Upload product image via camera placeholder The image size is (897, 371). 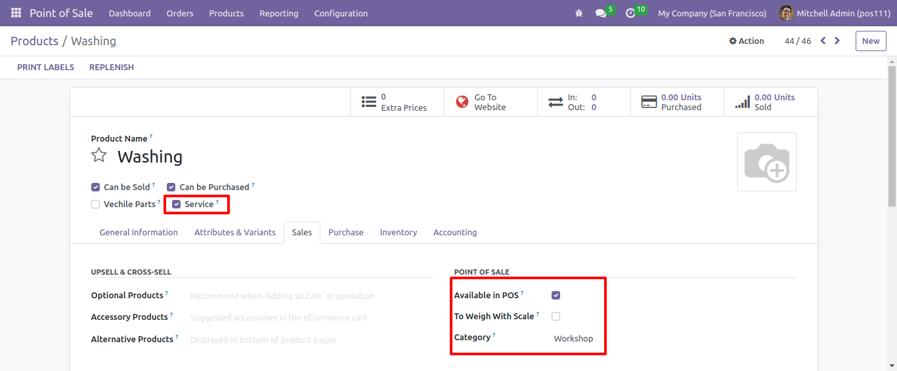(767, 162)
